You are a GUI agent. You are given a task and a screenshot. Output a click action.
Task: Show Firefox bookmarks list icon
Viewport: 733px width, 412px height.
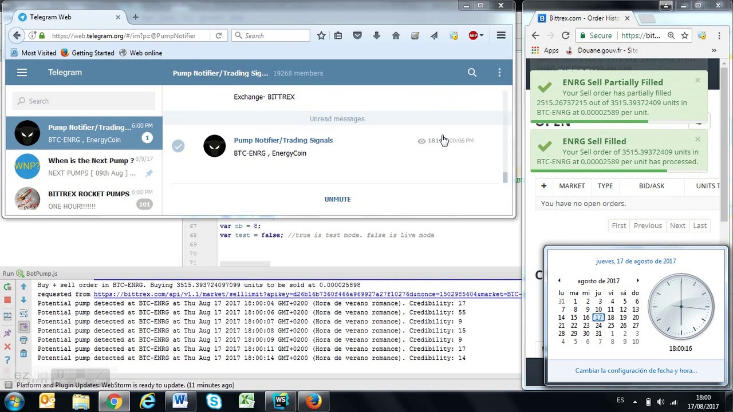(x=338, y=35)
